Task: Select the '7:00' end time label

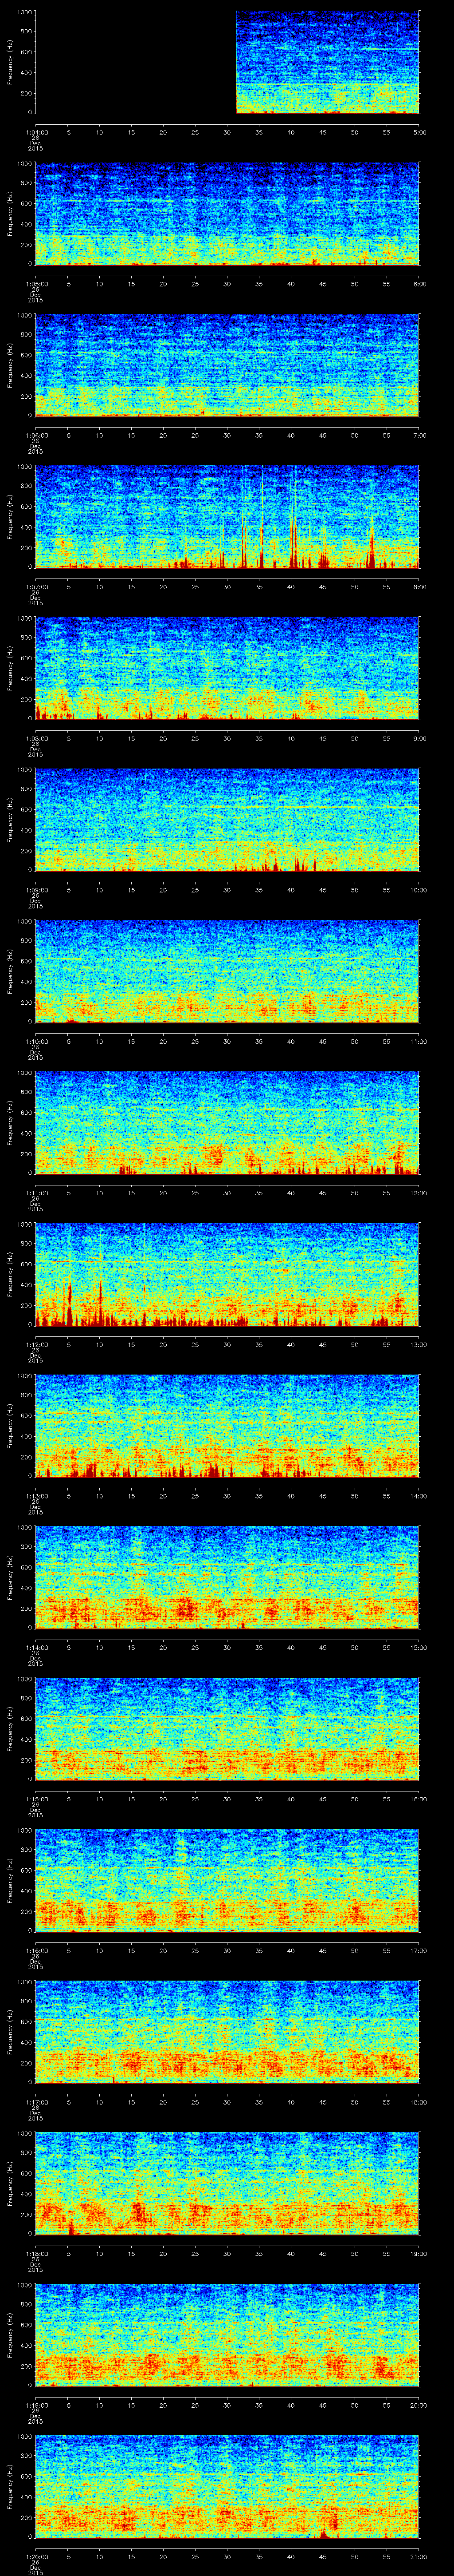Action: (419, 434)
